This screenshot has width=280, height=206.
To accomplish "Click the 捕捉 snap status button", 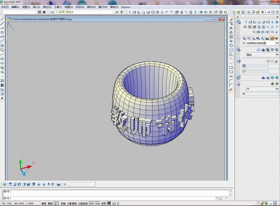I will pyautogui.click(x=43, y=203).
